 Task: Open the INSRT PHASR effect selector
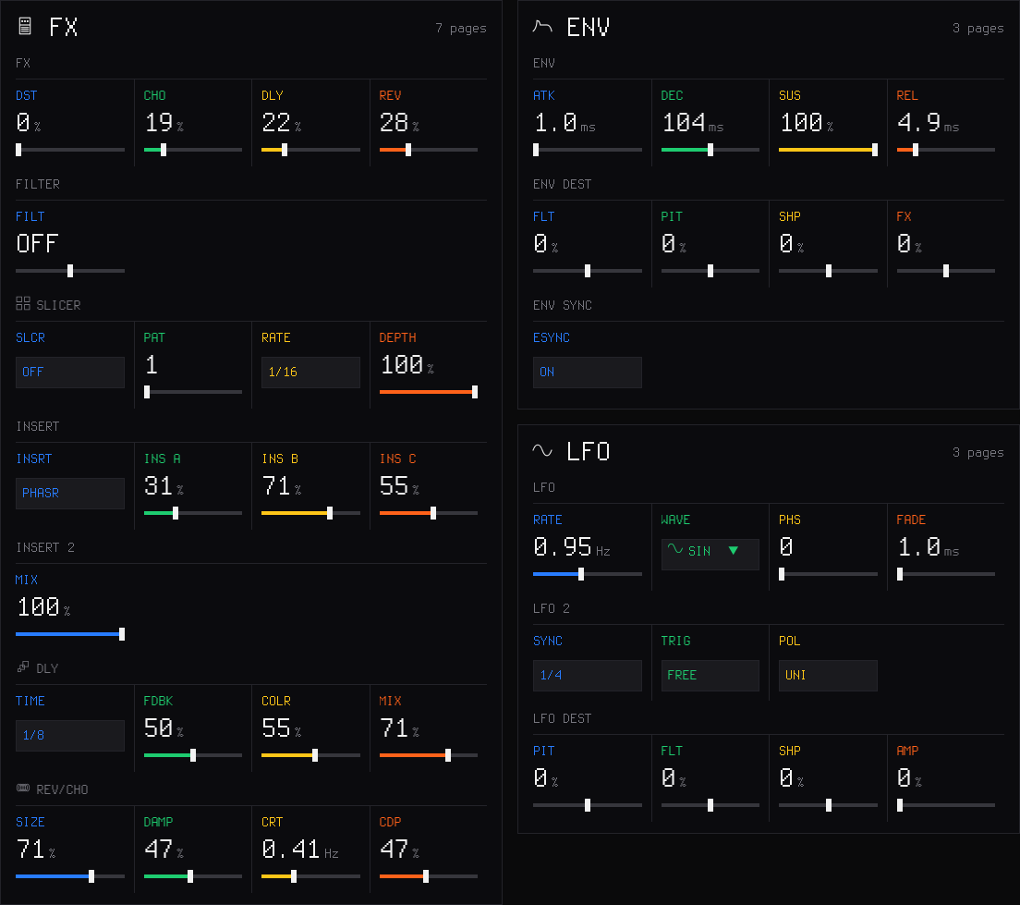click(x=69, y=493)
